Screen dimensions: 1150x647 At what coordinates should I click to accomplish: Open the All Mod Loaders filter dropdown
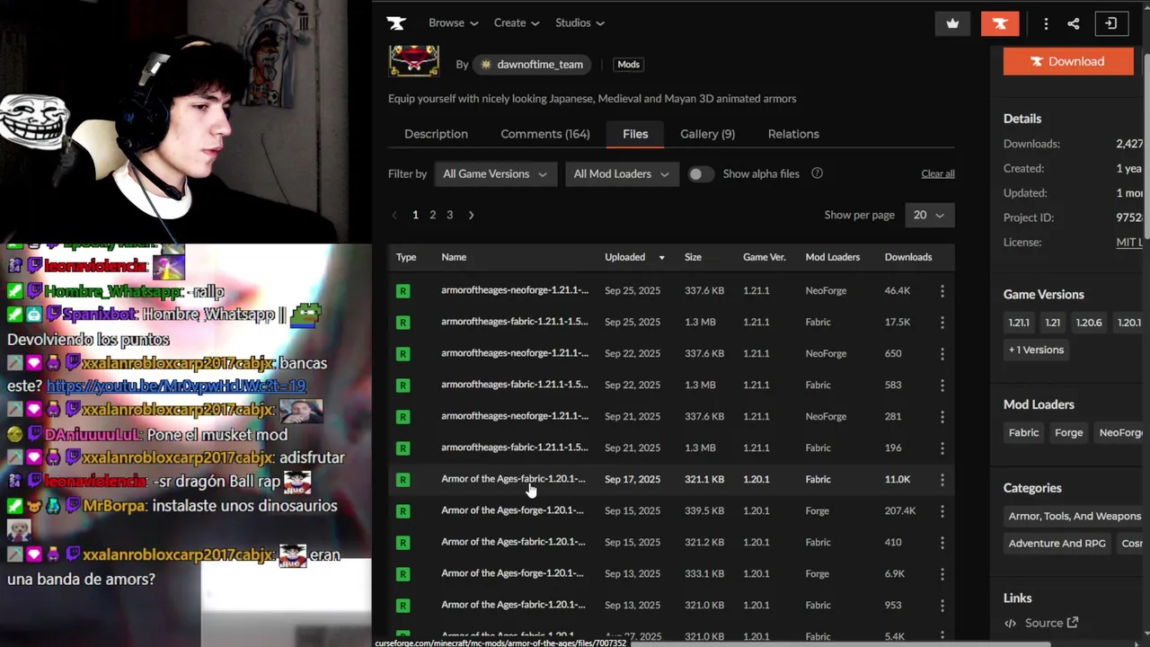[621, 174]
